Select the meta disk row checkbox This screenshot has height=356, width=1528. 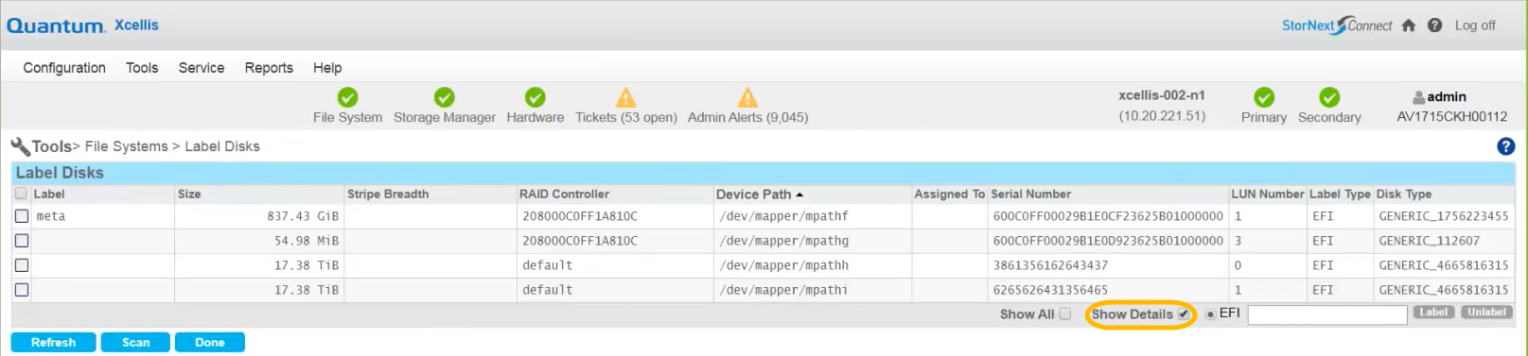click(22, 216)
